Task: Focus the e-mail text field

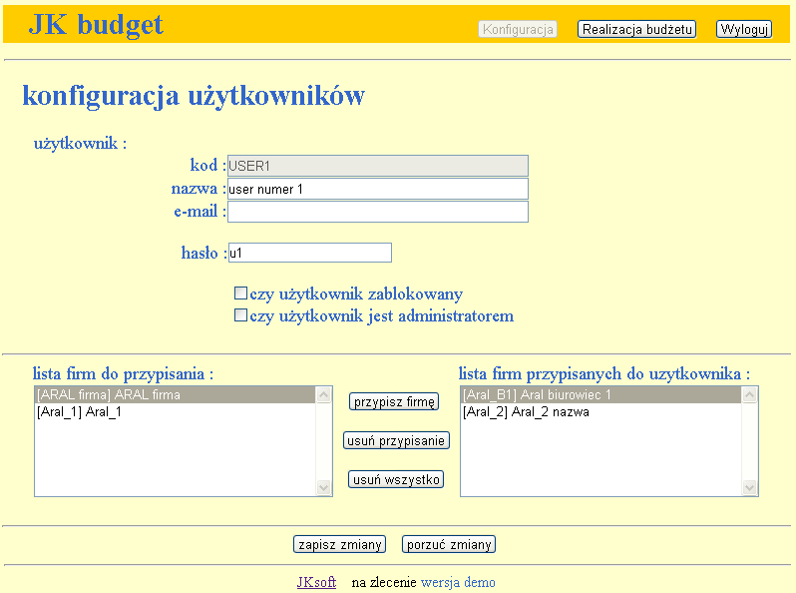Action: coord(377,212)
